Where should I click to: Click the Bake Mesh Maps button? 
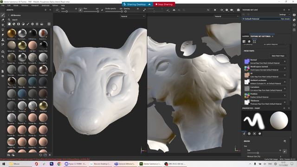click(278, 56)
